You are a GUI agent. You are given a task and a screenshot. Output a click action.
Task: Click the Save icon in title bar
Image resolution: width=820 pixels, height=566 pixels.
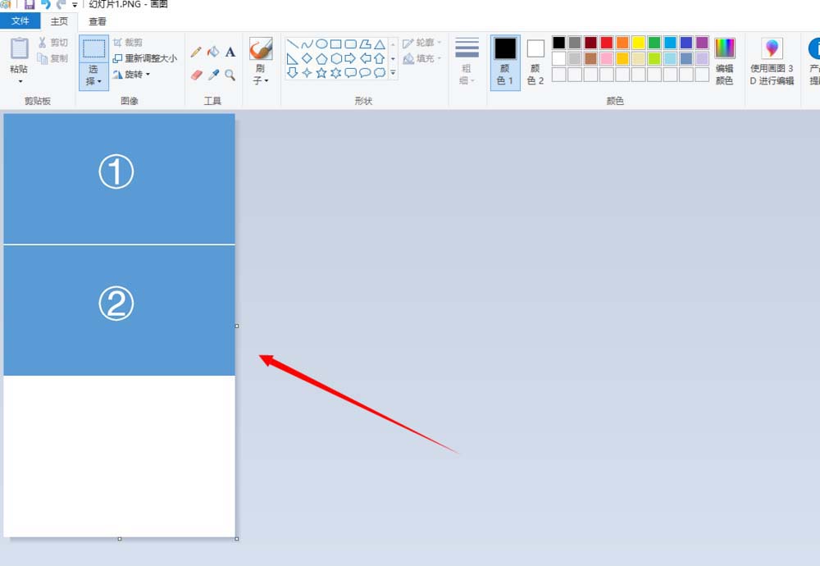[x=30, y=4]
